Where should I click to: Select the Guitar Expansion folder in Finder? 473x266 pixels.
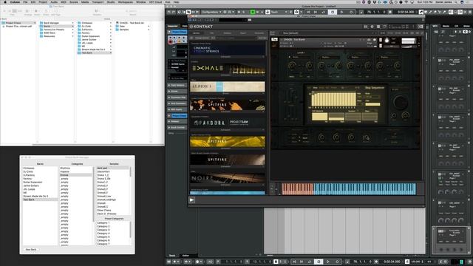point(90,36)
